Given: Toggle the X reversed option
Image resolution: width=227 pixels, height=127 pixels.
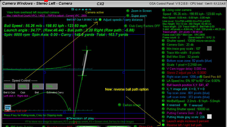Looking at the screenshot, I should (x=163, y=105).
